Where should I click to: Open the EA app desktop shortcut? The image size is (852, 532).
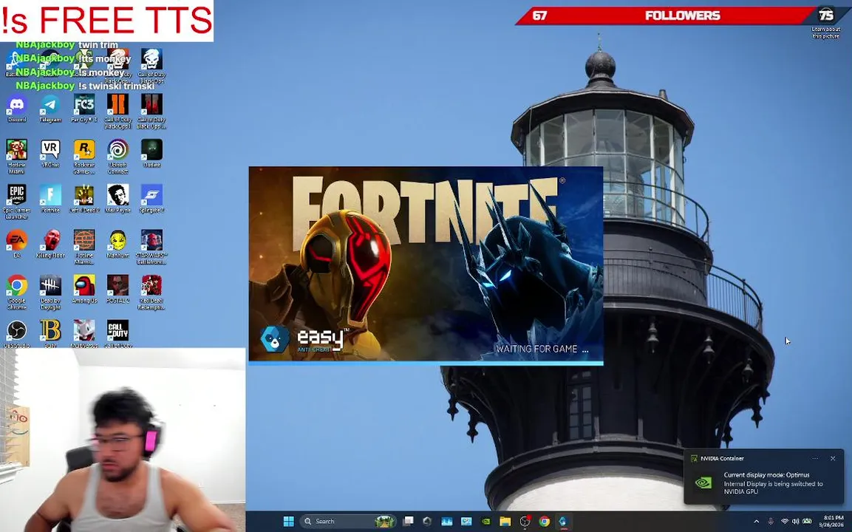[17, 243]
